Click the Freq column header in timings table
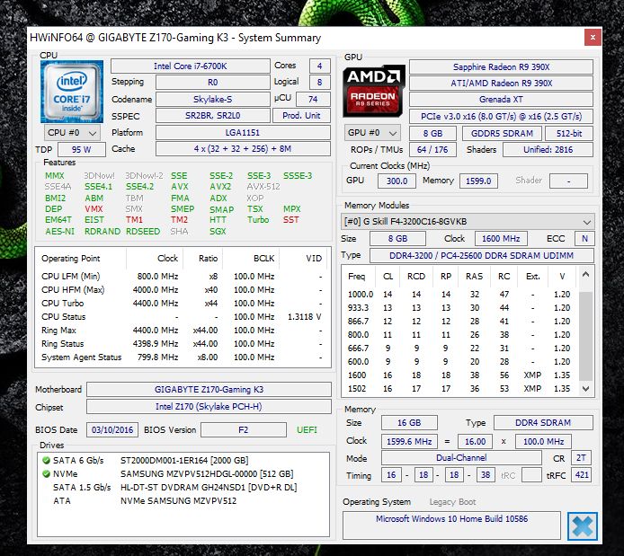 point(357,277)
